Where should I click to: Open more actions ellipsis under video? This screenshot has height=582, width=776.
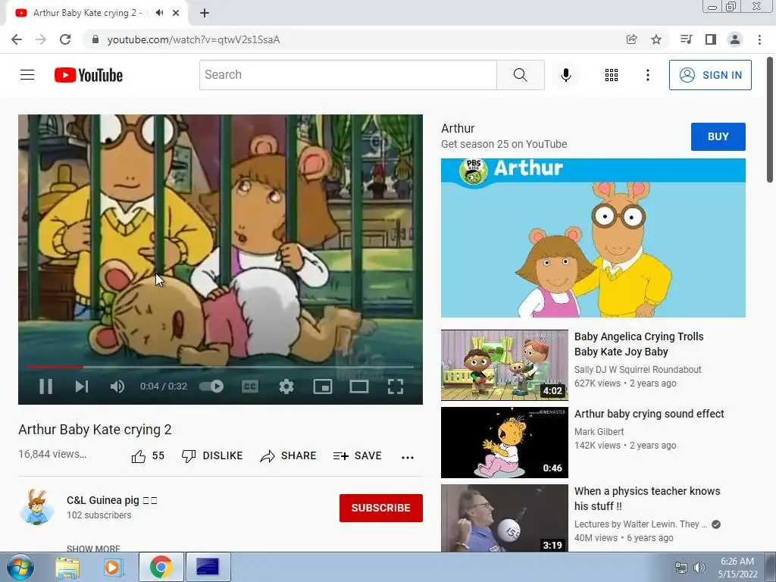(x=407, y=457)
